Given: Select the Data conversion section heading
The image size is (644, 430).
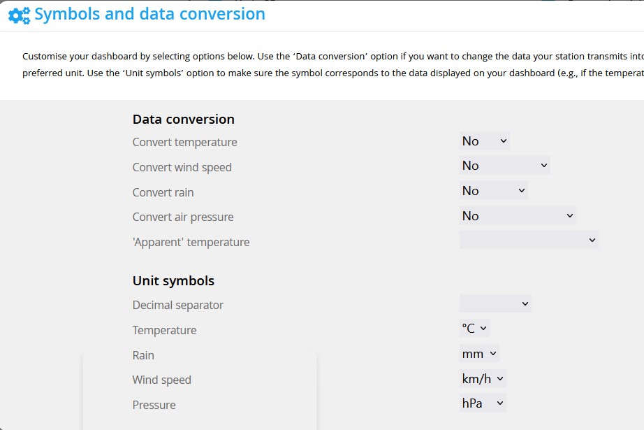Looking at the screenshot, I should tap(182, 120).
